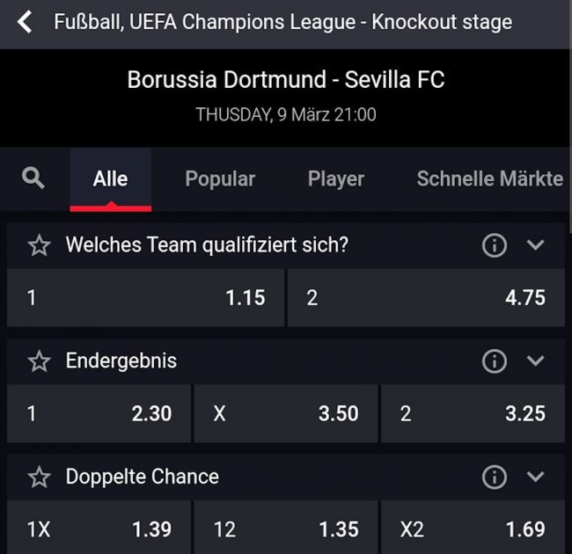The image size is (572, 554).
Task: Choose the draw X at 3.50
Action: [x=285, y=413]
